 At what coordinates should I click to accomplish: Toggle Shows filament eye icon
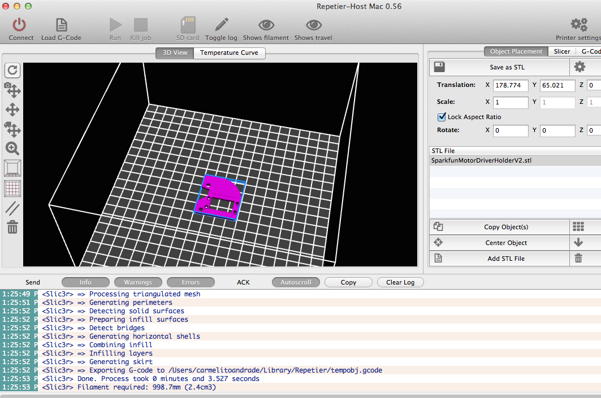pyautogui.click(x=266, y=25)
